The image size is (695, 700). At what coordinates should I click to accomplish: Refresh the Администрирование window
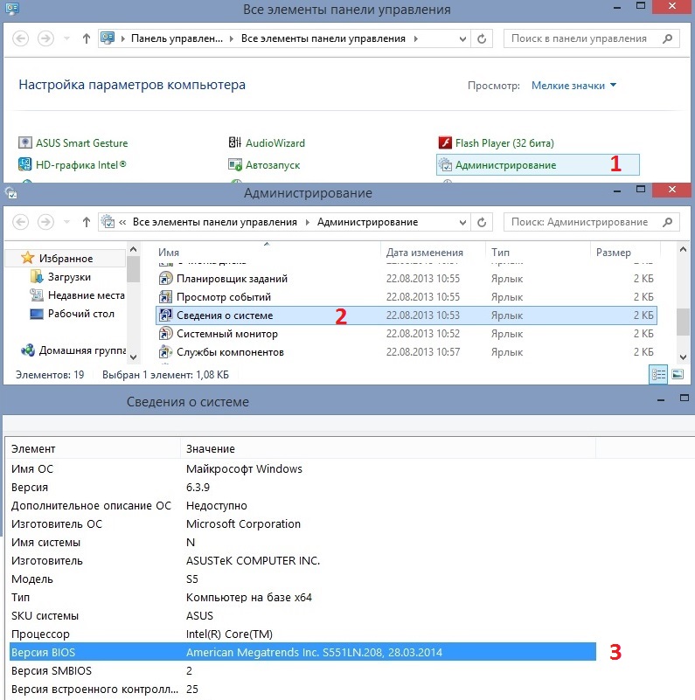point(482,222)
